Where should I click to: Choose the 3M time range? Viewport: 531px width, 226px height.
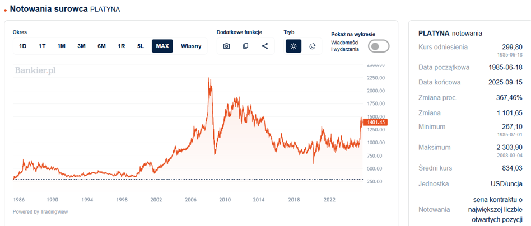pos(81,46)
